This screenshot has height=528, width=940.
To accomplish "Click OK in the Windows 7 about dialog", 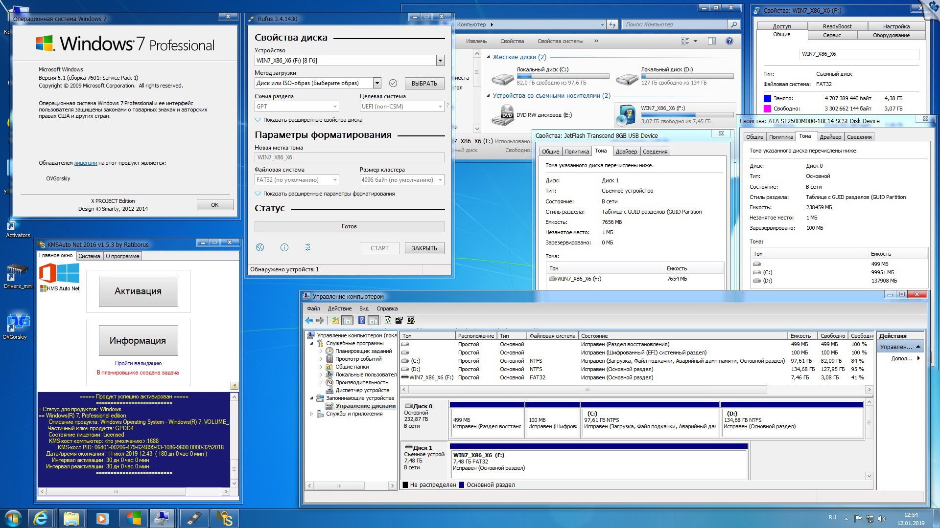I will [215, 205].
